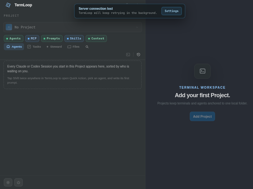
Task: Select the Prompts pill chip
Action: [x=52, y=38]
